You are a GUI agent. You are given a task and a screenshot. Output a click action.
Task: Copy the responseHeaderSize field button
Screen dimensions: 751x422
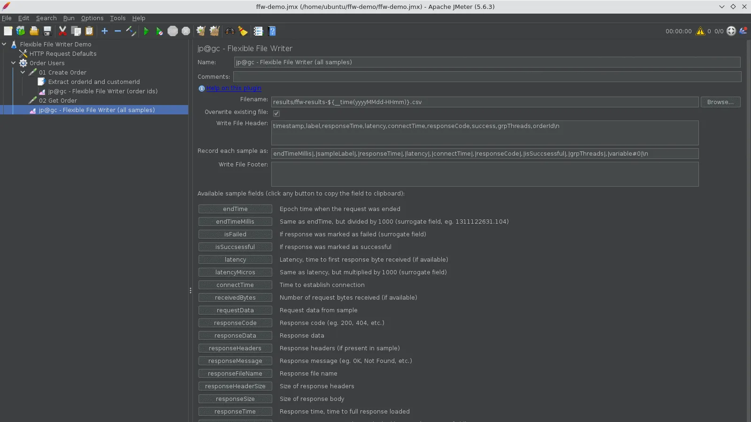(235, 386)
